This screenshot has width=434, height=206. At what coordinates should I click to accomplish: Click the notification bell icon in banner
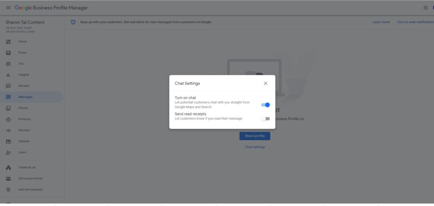[73, 22]
